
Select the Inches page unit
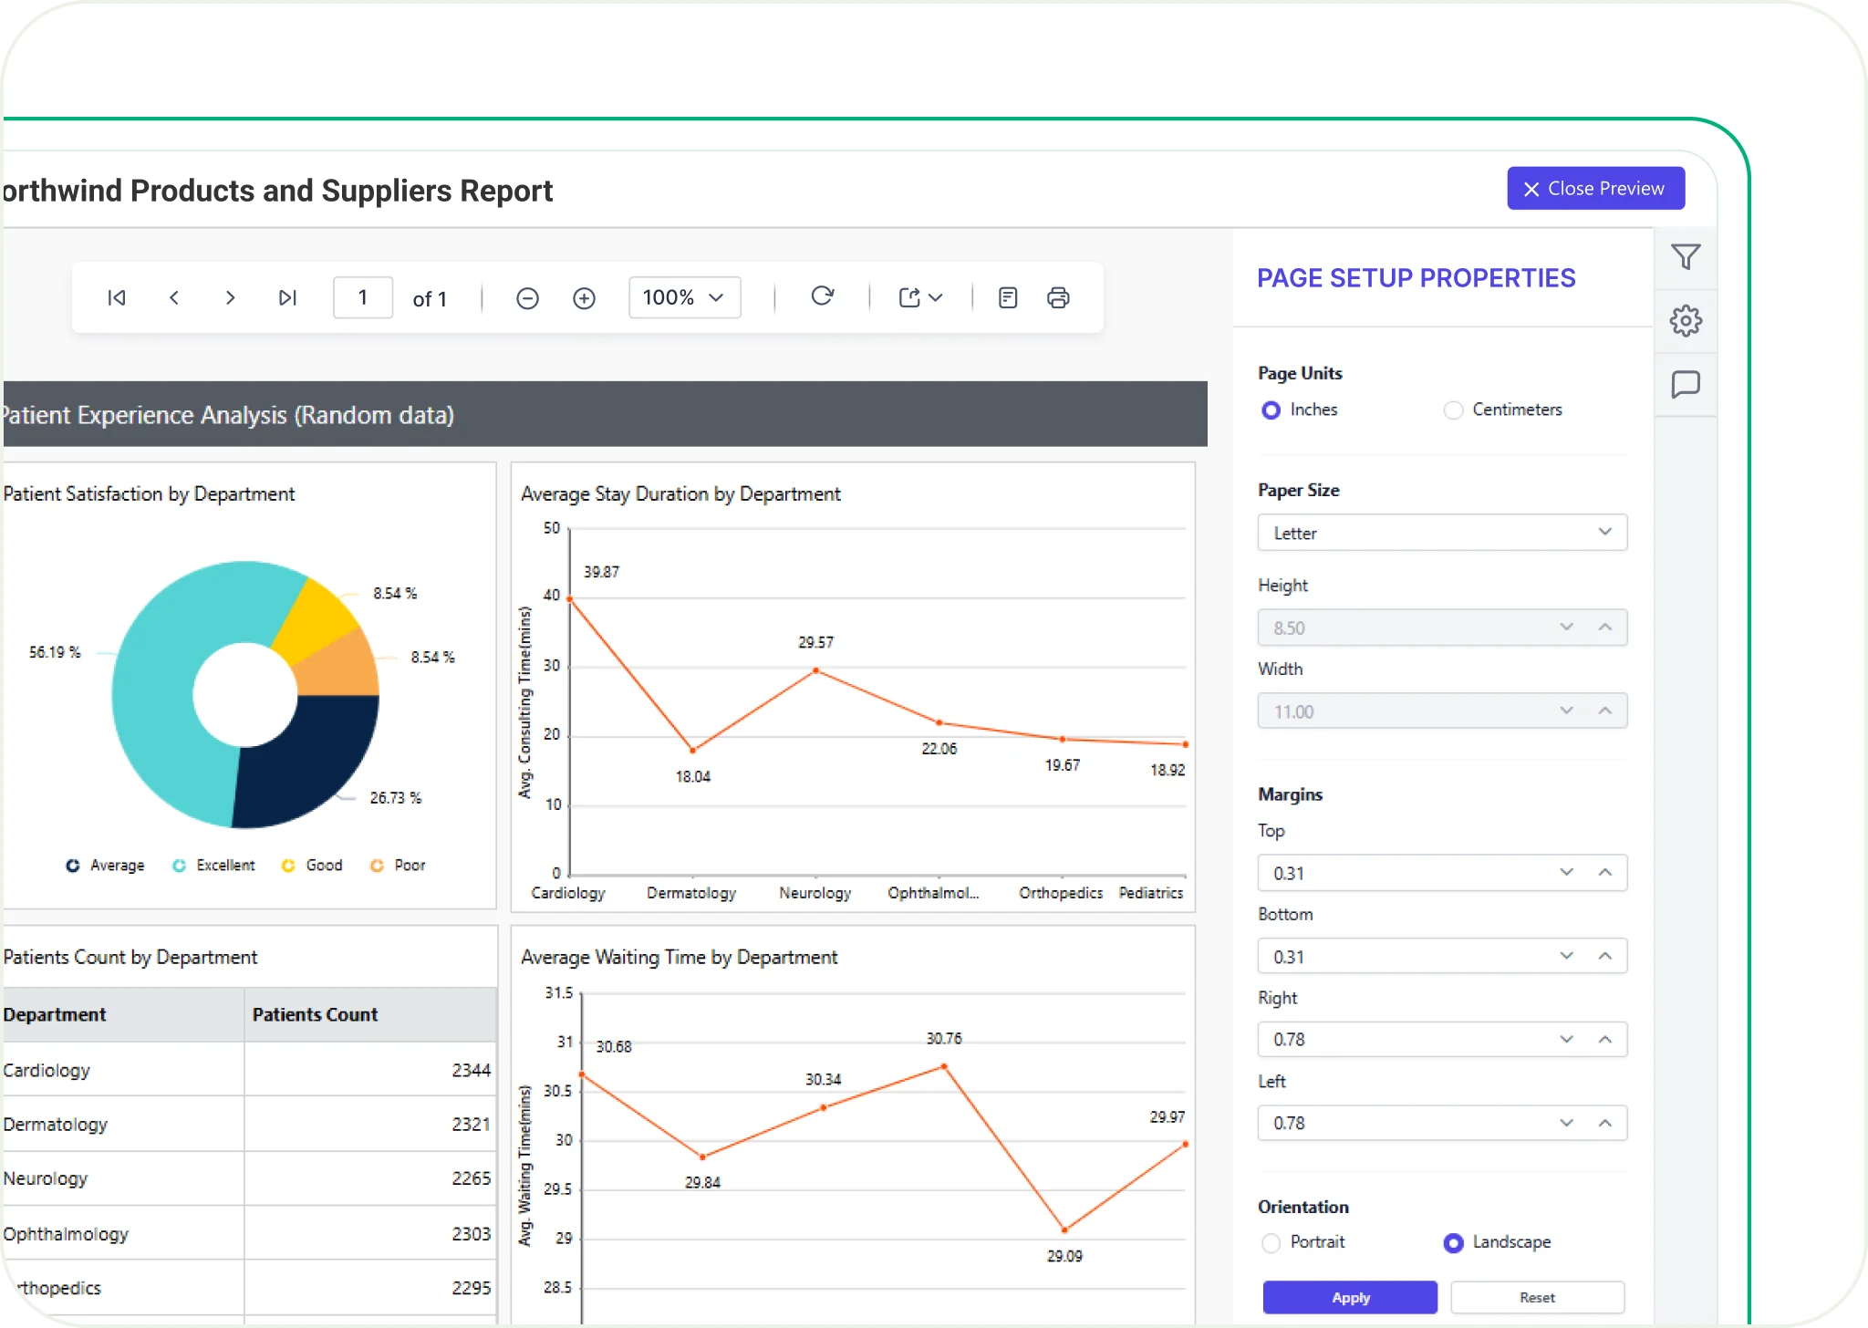[x=1271, y=410]
